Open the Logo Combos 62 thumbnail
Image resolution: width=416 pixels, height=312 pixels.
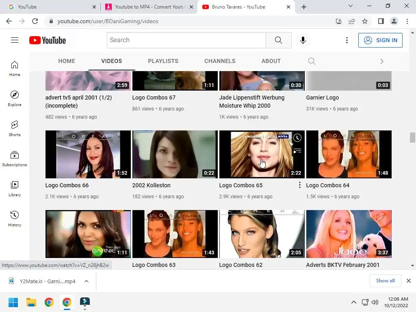click(x=262, y=234)
